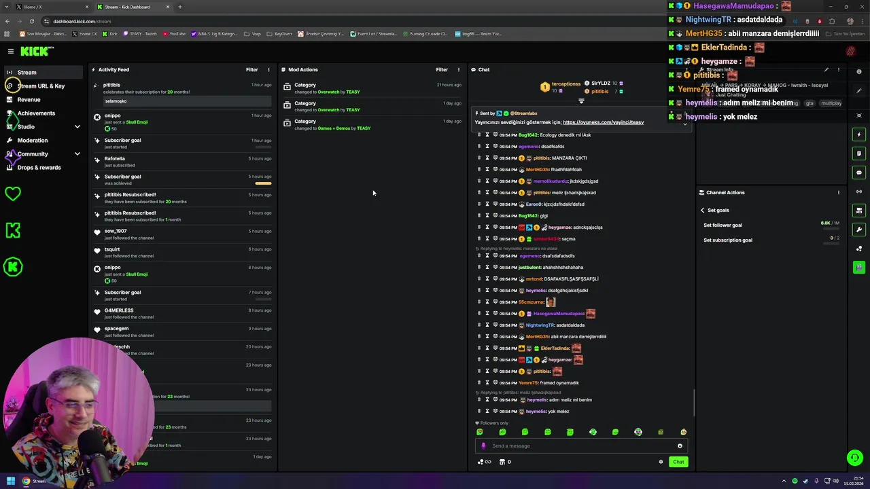This screenshot has width=870, height=489.
Task: Toggle the Chat panel button
Action: tap(859, 173)
